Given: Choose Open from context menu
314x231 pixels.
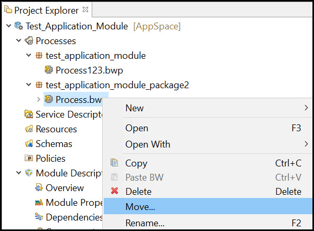Looking at the screenshot, I should pyautogui.click(x=208, y=128).
